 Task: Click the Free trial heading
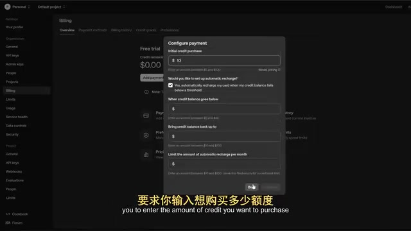150,49
